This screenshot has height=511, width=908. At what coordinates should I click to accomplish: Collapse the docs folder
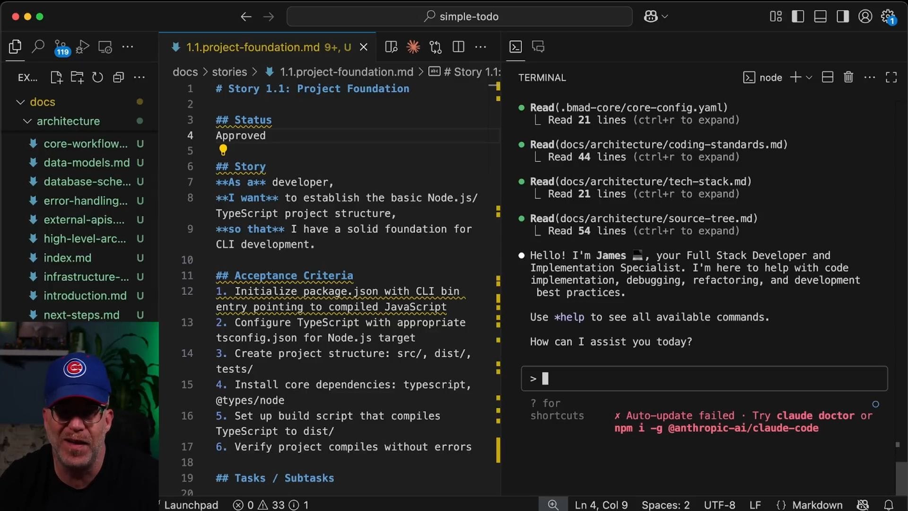coord(20,102)
